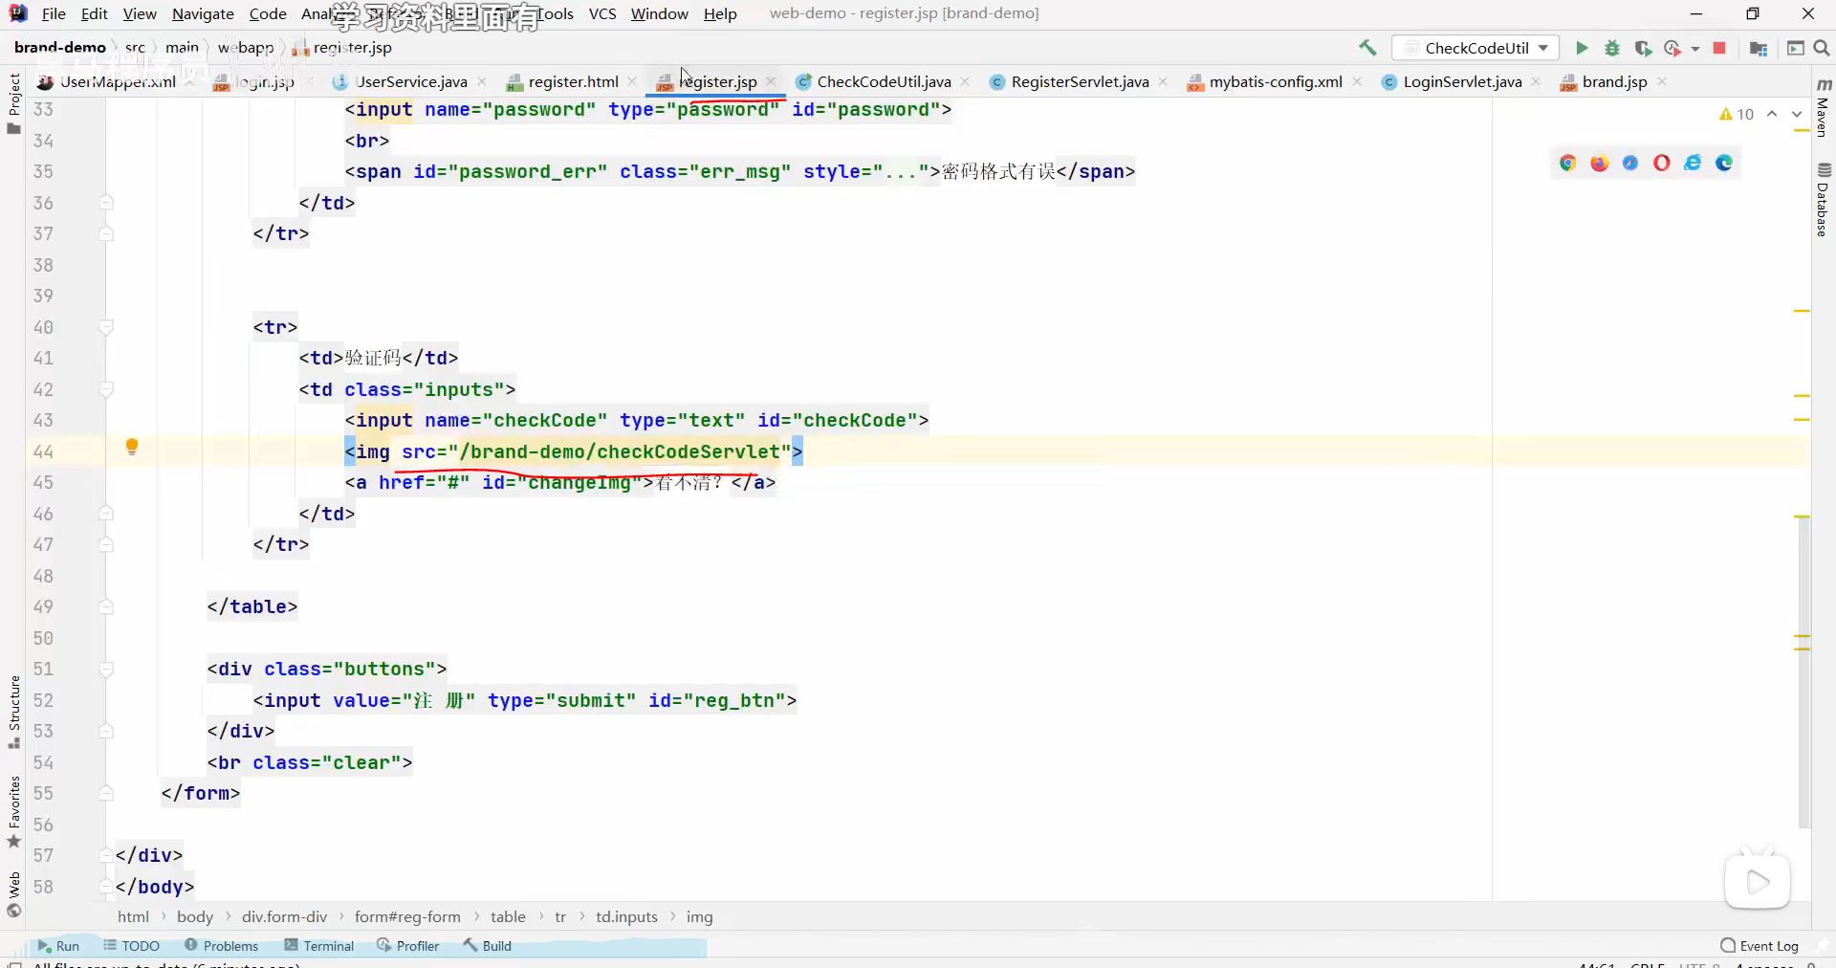The width and height of the screenshot is (1836, 968).
Task: Open the Window menu
Action: (x=659, y=13)
